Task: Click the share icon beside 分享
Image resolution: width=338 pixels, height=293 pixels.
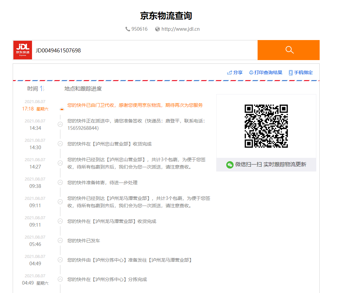Action: tap(229, 73)
